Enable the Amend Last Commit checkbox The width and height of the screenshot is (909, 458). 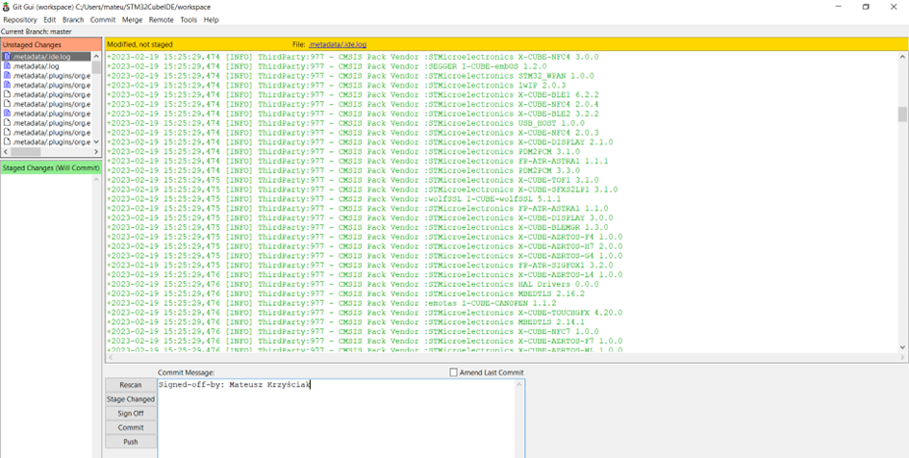454,372
